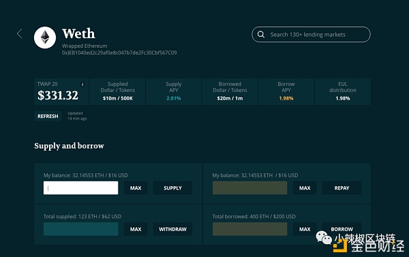Click the Updated 14 min ago text
Image resolution: width=409 pixels, height=257 pixels.
pyautogui.click(x=77, y=116)
